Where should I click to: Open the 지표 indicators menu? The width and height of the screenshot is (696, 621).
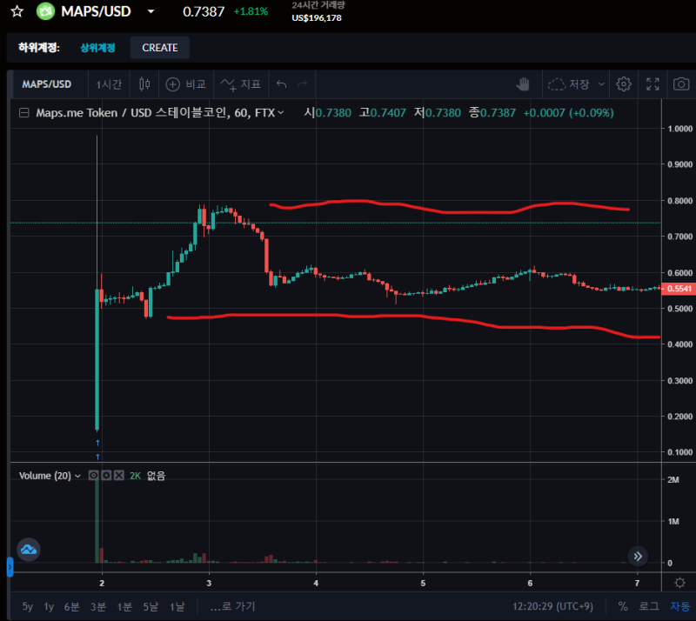[x=241, y=83]
